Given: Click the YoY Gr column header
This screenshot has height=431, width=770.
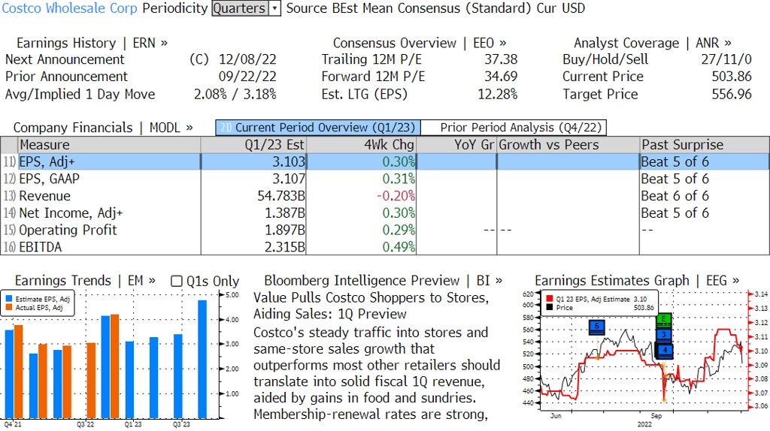Looking at the screenshot, I should (456, 145).
